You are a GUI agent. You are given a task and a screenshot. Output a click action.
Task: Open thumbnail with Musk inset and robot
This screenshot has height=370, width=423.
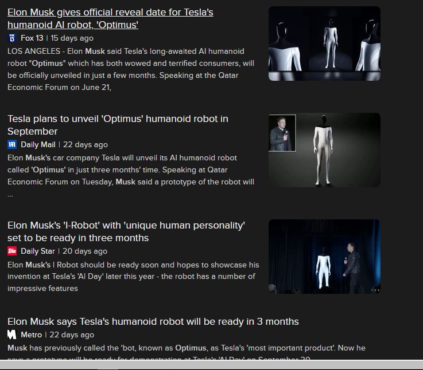tap(324, 150)
